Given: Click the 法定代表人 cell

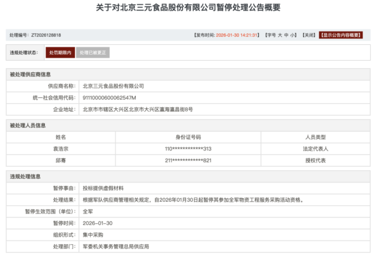Looking at the screenshot, I should coord(315,149).
